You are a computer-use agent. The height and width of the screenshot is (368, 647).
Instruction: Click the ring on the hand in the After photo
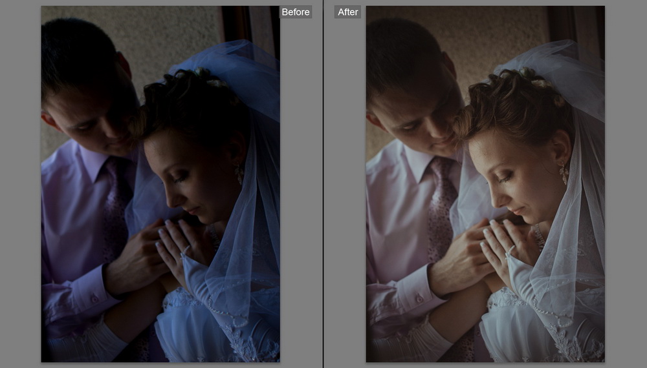[x=510, y=250]
